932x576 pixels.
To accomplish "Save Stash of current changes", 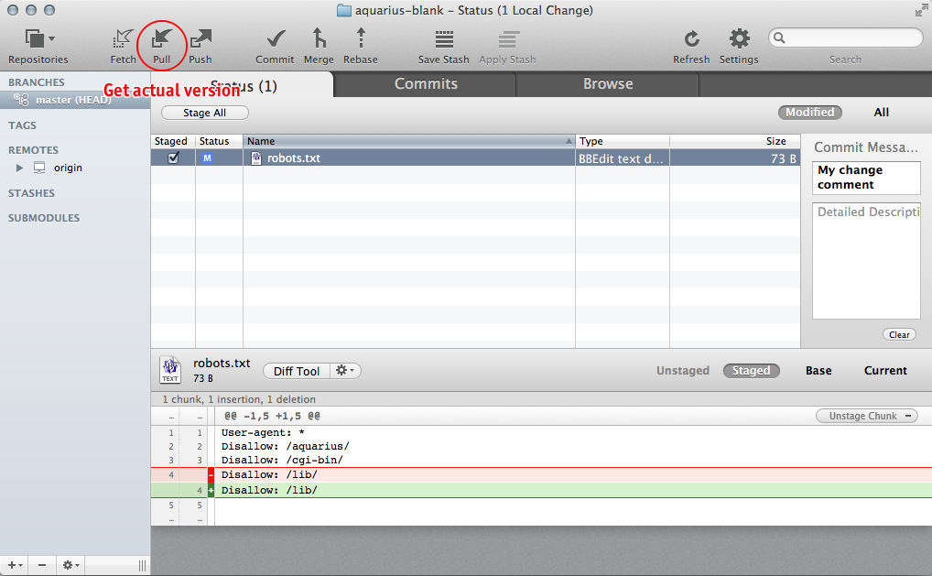I will click(444, 39).
